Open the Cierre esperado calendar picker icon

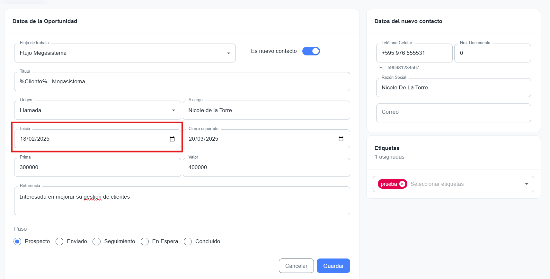(x=341, y=139)
